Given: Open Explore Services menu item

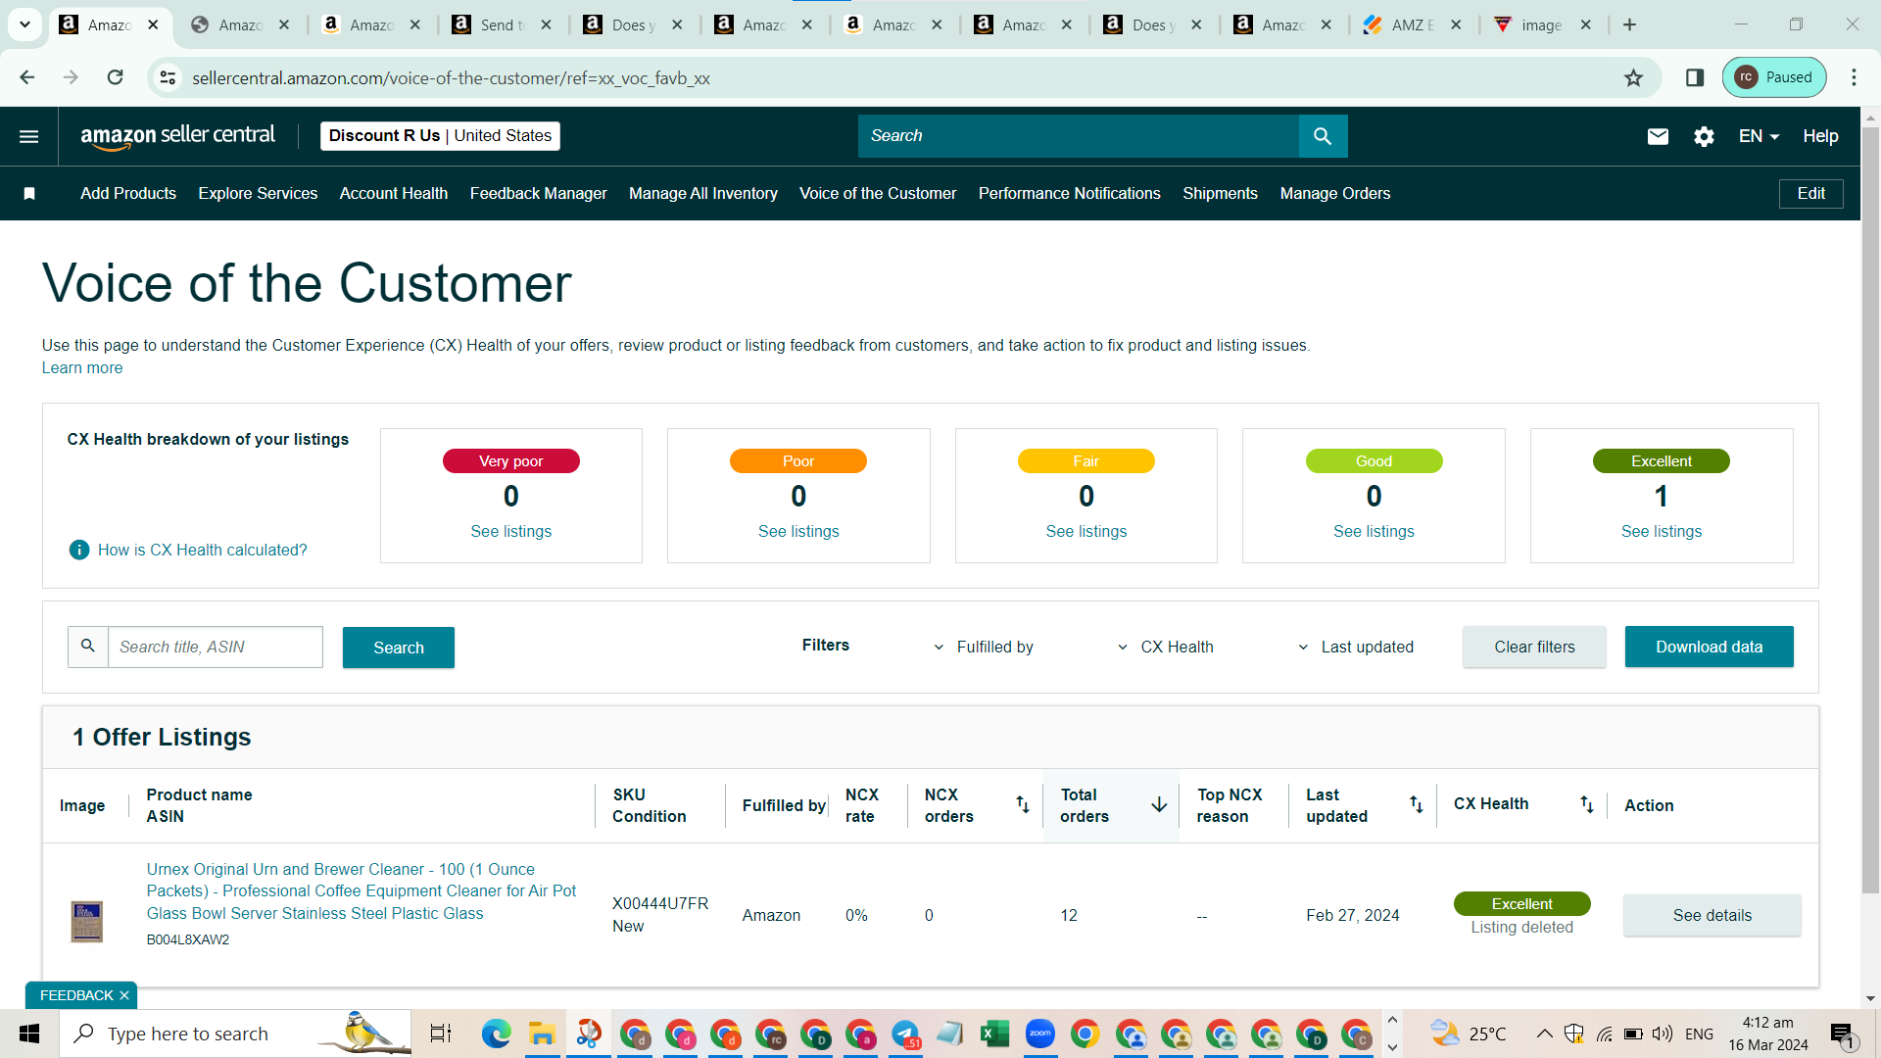Looking at the screenshot, I should point(258,194).
